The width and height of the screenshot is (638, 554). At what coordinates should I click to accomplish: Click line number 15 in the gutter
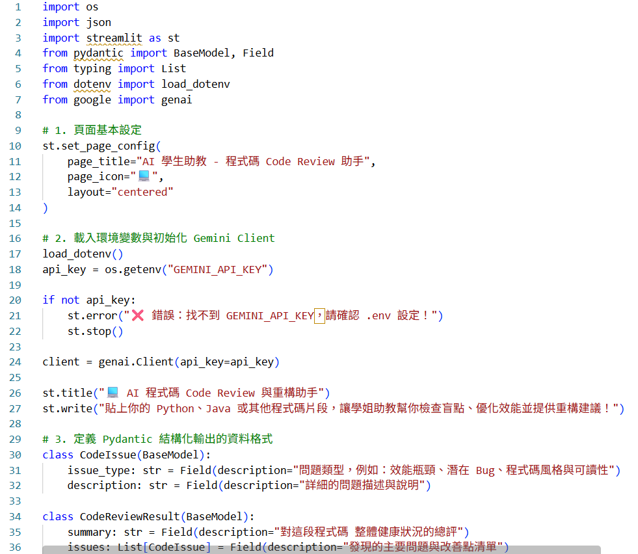(x=15, y=223)
